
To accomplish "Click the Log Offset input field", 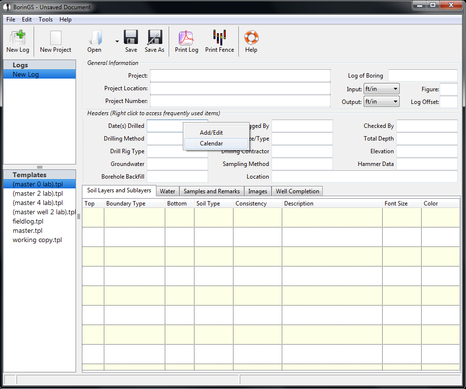I will (x=448, y=102).
